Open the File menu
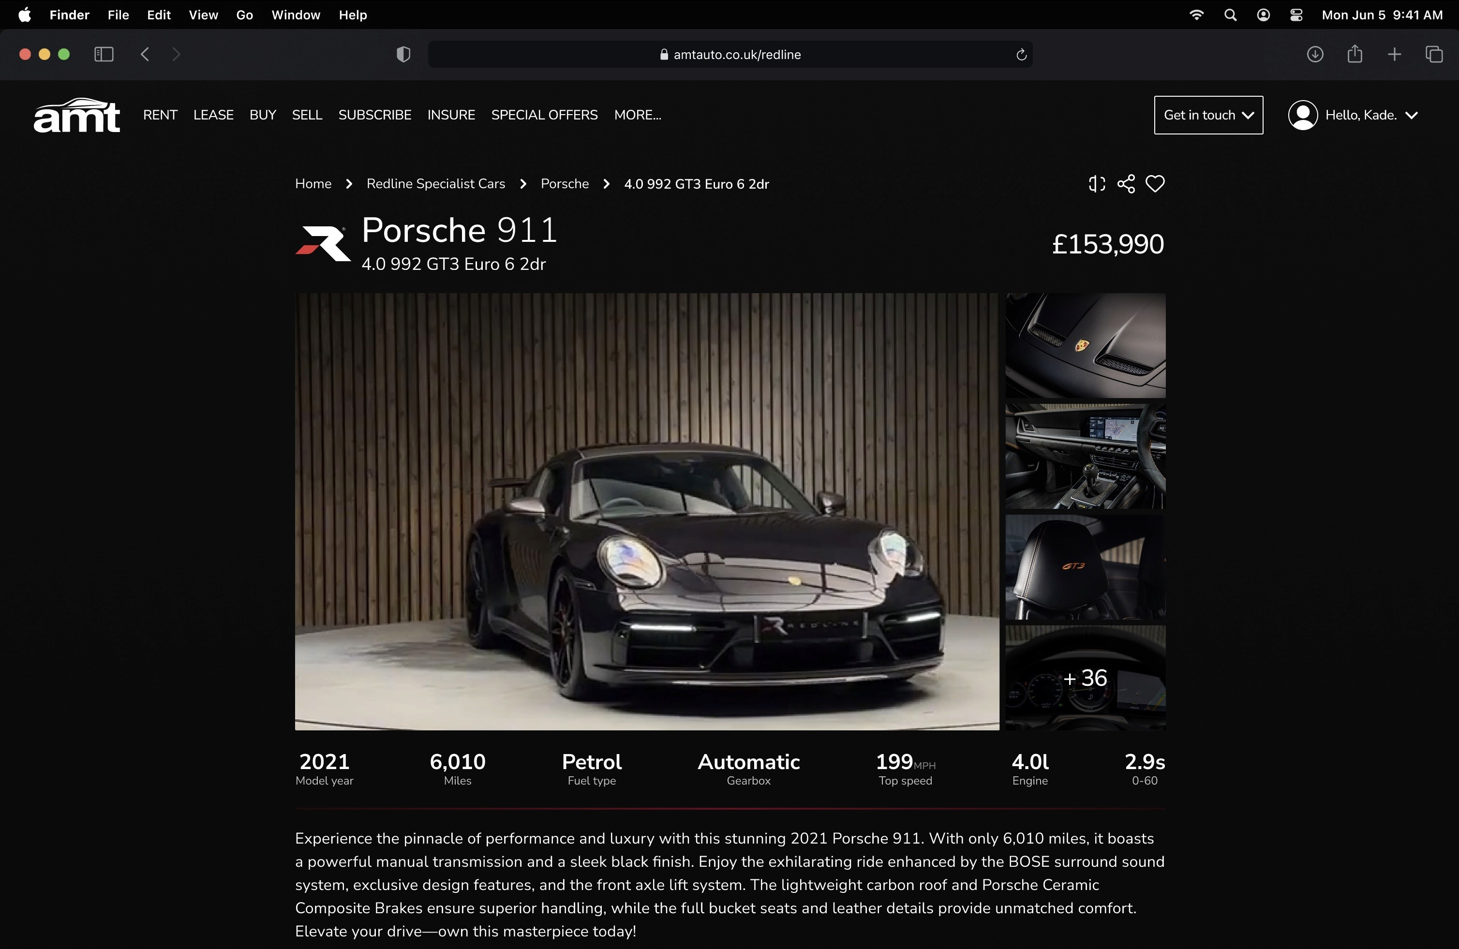The width and height of the screenshot is (1459, 949). tap(119, 15)
